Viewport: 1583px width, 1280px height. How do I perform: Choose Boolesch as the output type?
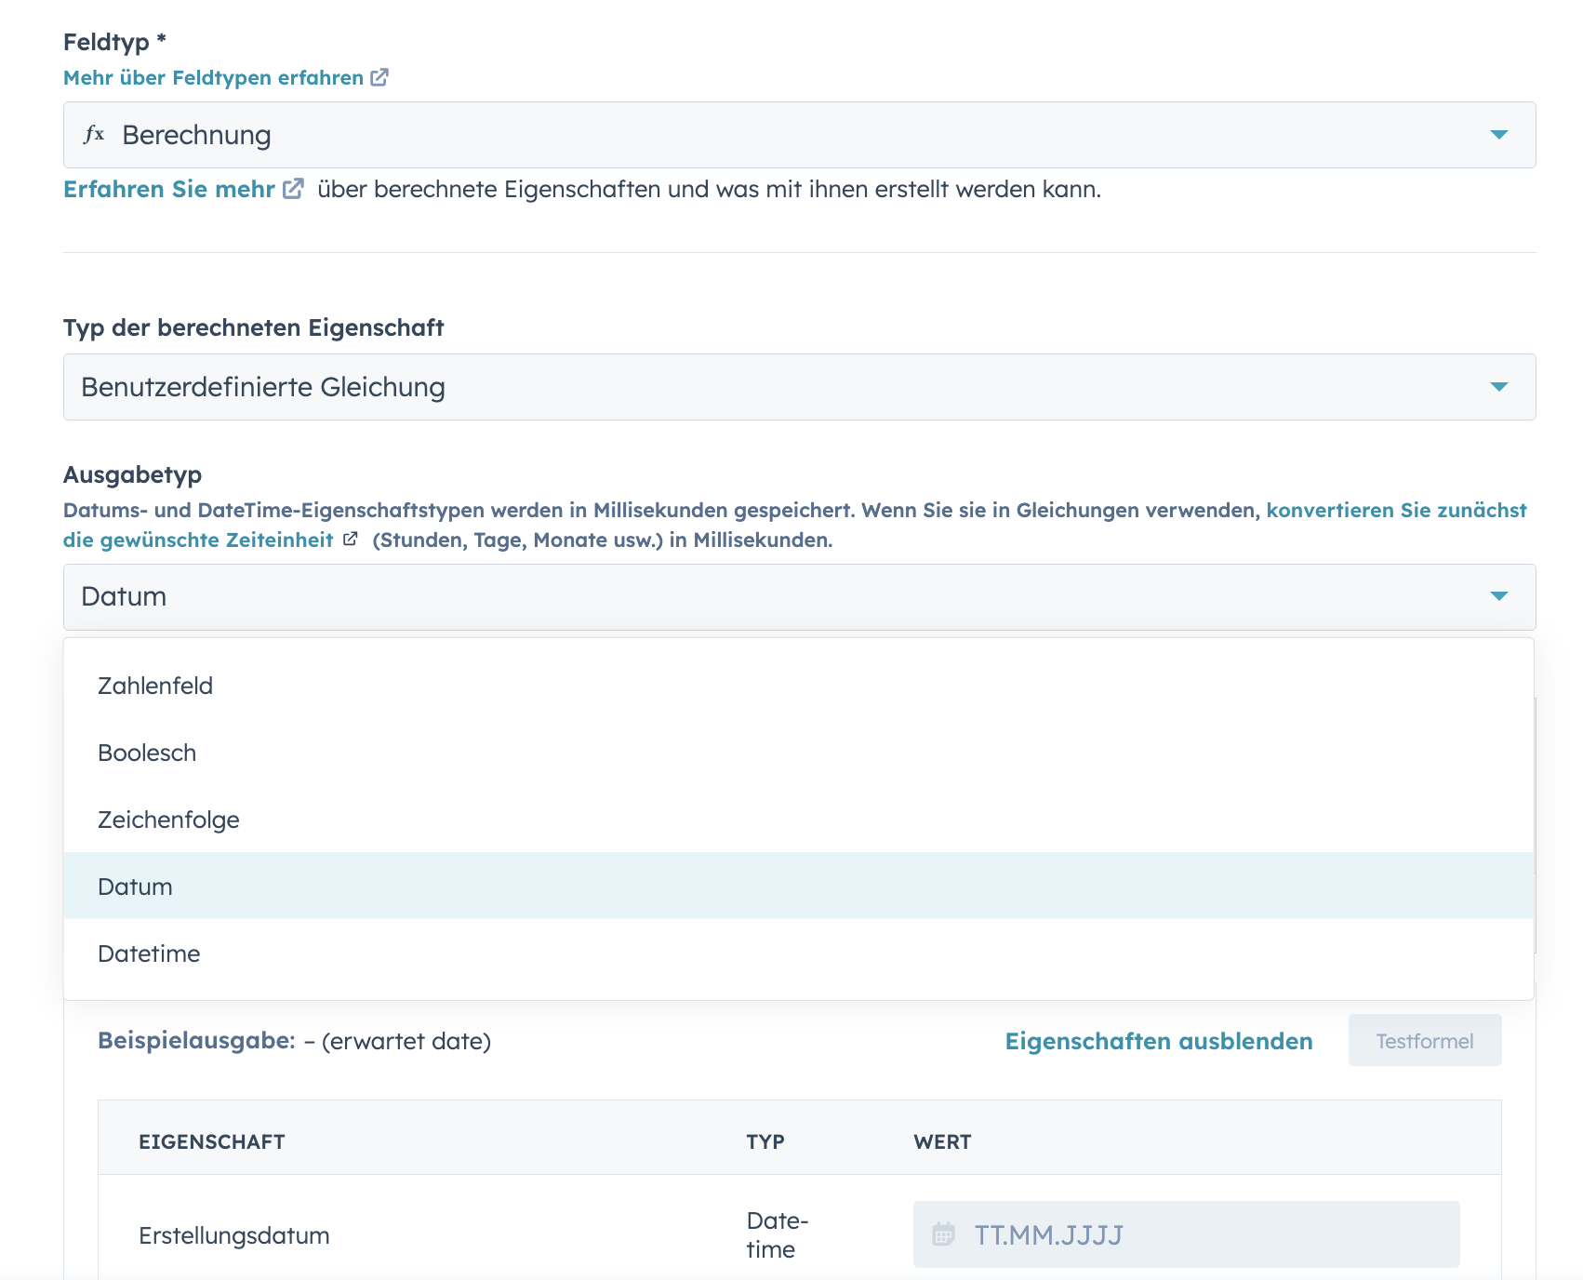pos(146,753)
